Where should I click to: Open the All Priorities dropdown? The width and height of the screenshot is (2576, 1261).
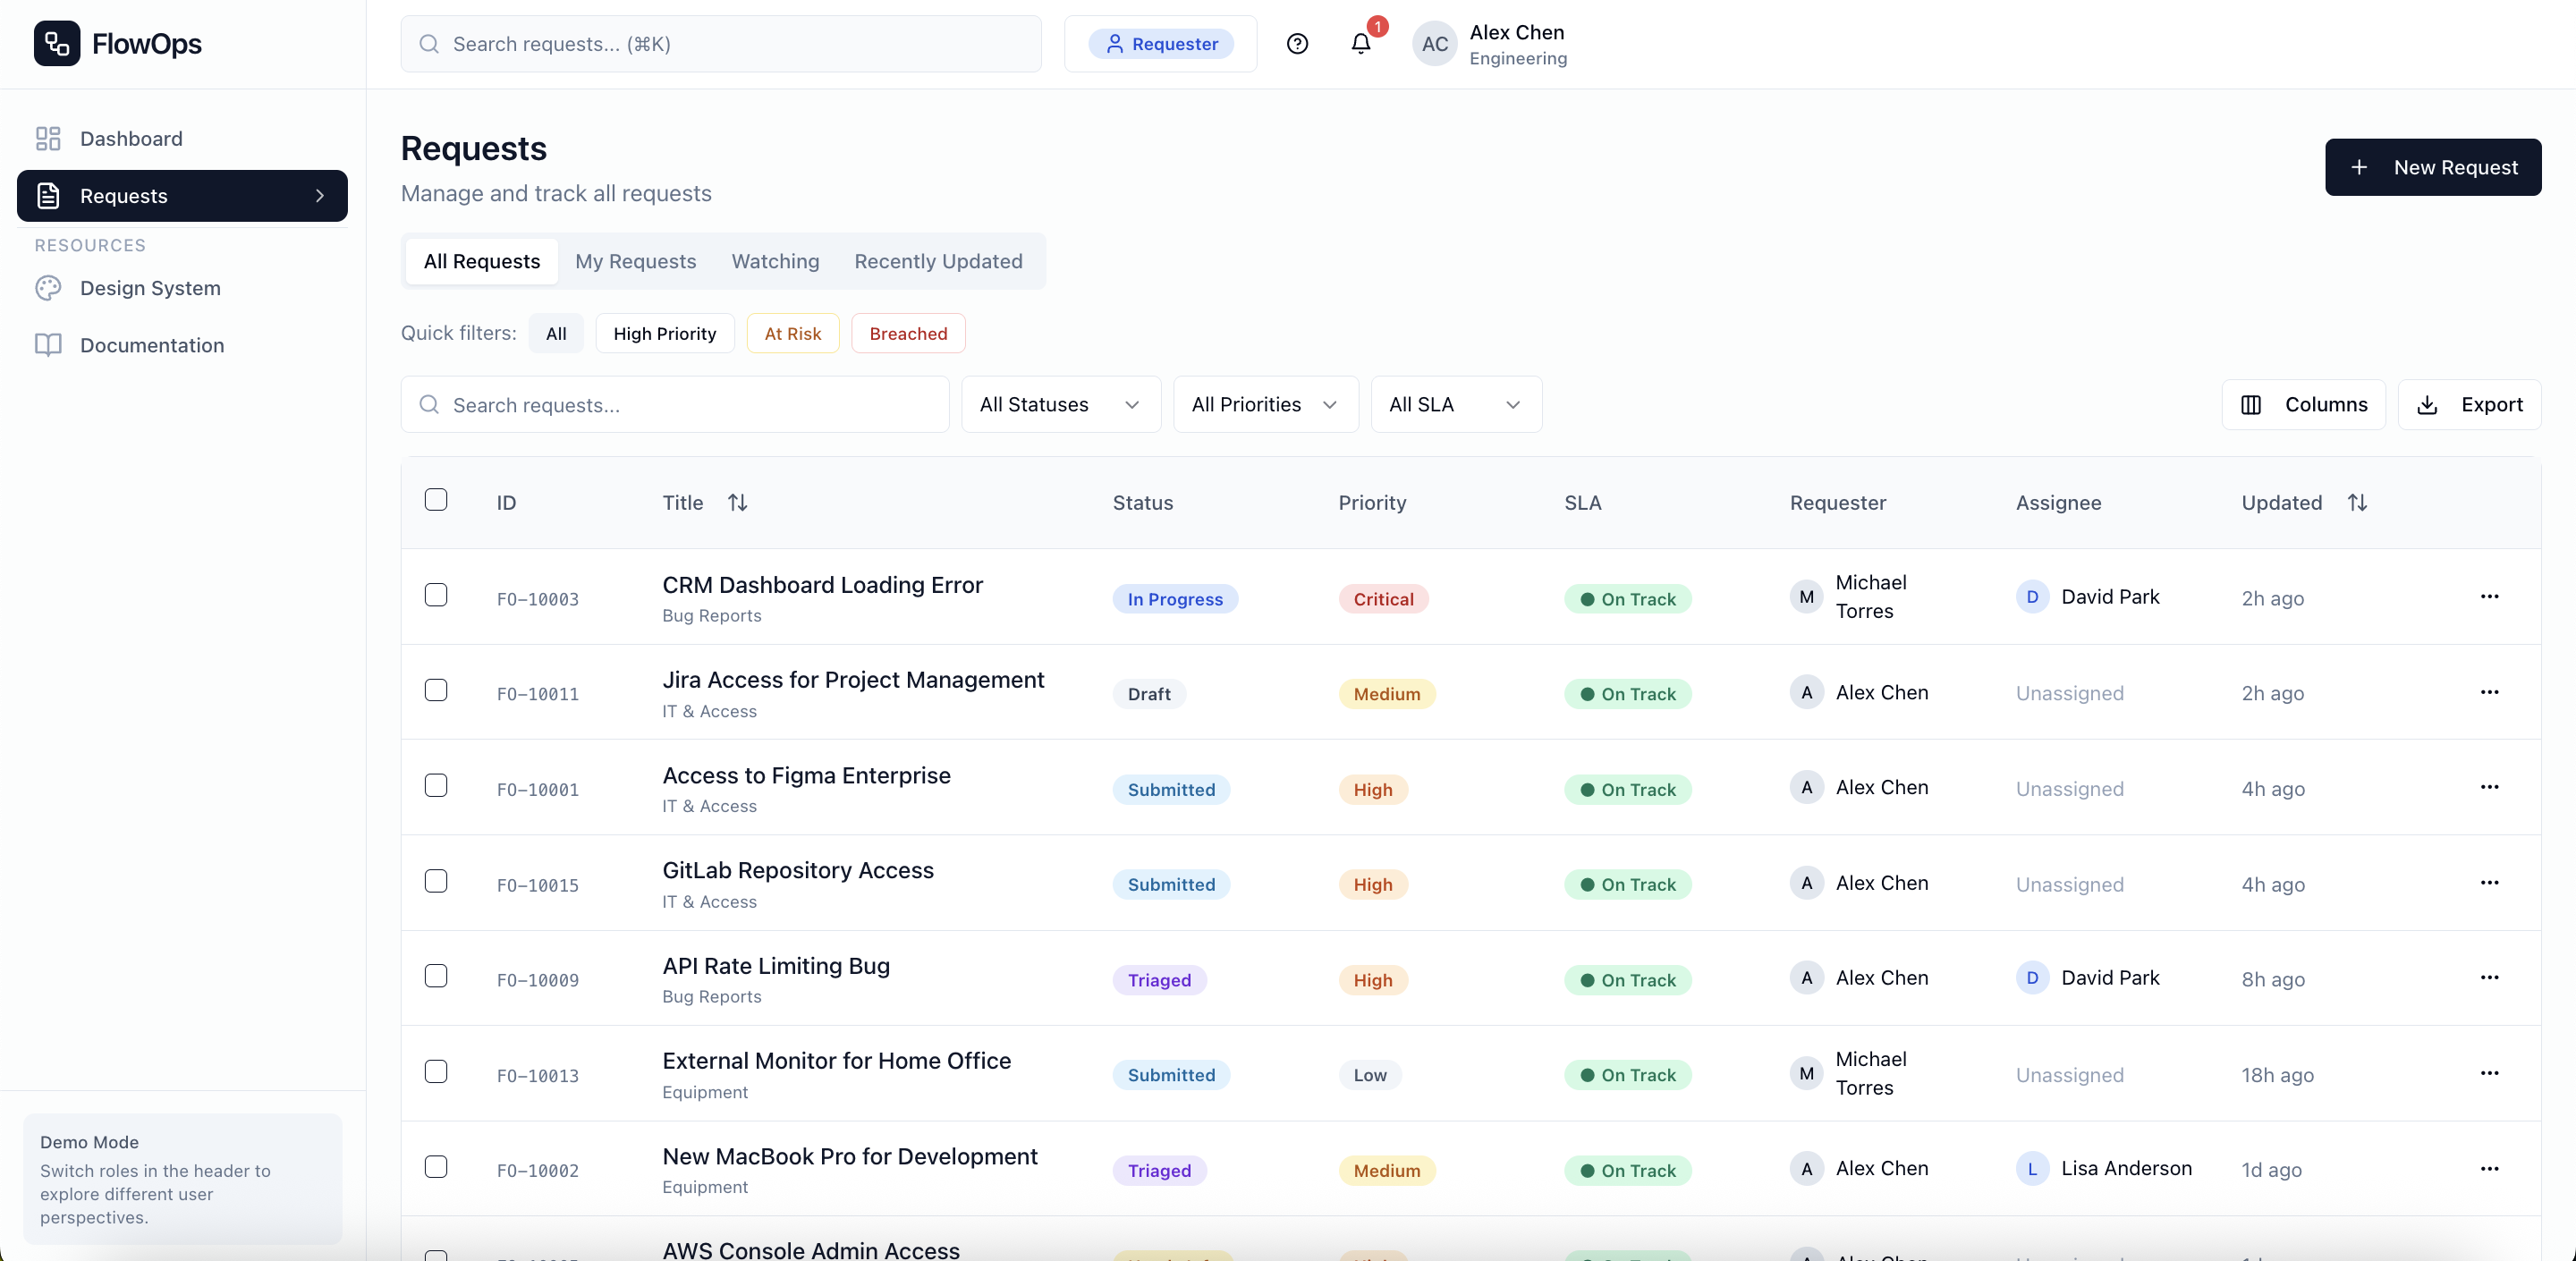coord(1264,404)
